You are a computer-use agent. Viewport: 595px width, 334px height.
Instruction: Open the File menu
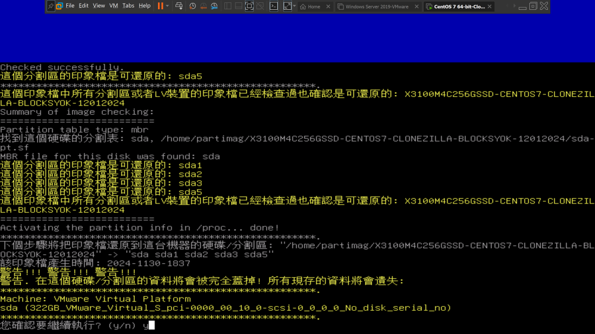click(x=70, y=6)
